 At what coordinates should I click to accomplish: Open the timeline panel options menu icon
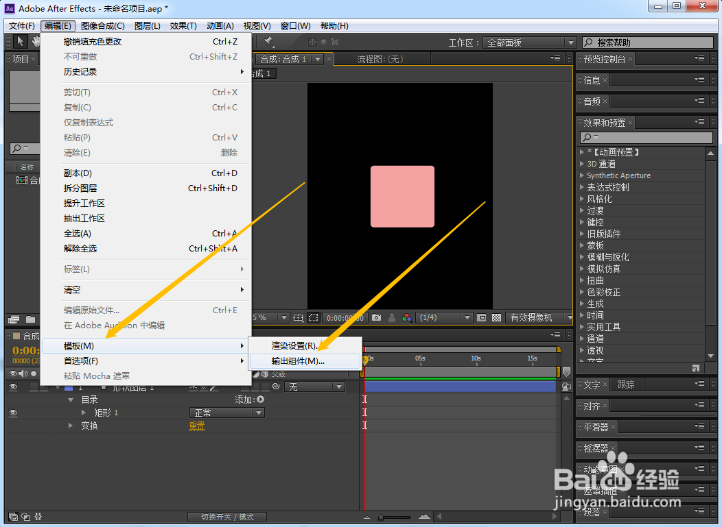pos(555,335)
